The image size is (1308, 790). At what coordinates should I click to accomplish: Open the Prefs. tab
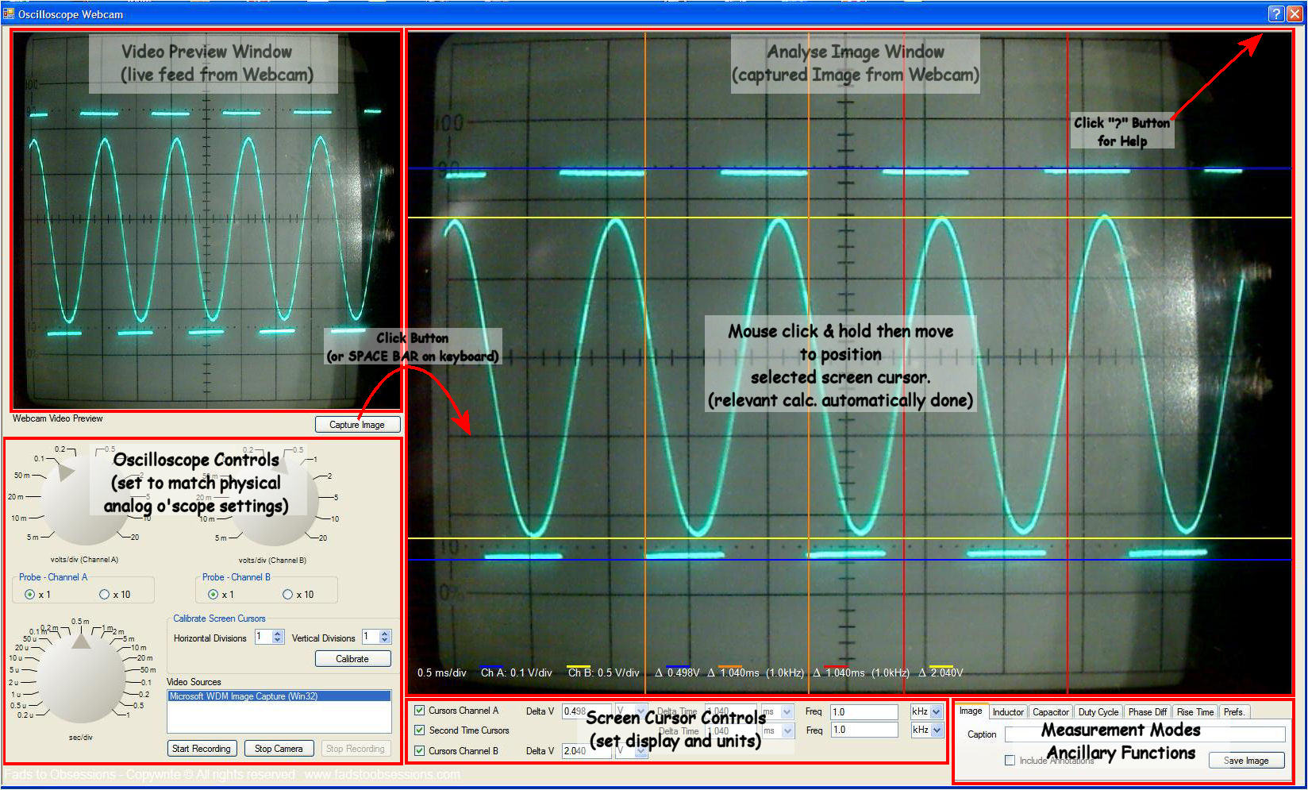[1234, 712]
